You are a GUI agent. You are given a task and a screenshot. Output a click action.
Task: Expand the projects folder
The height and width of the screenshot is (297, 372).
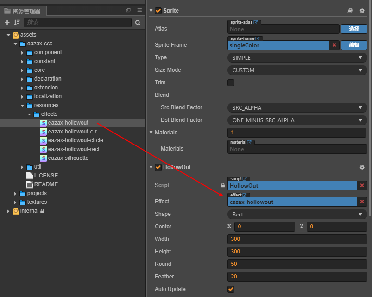pos(15,194)
